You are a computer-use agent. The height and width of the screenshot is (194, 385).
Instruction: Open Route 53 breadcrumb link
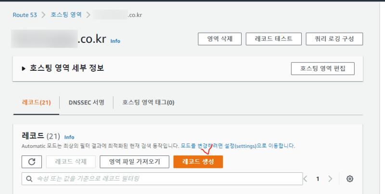pyautogui.click(x=25, y=15)
